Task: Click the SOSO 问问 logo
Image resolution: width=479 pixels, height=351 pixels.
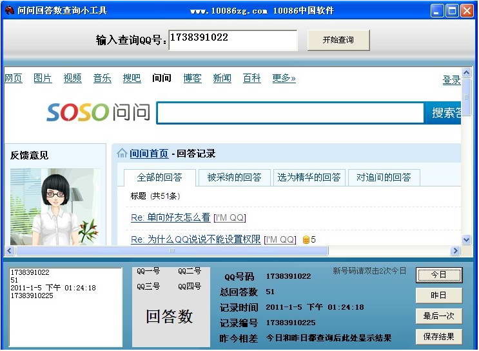Action: coord(98,112)
